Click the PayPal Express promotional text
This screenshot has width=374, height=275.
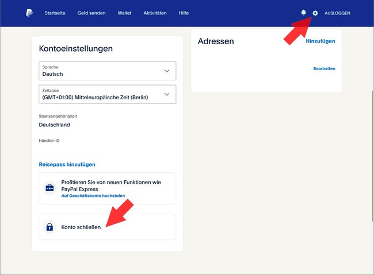coord(111,185)
